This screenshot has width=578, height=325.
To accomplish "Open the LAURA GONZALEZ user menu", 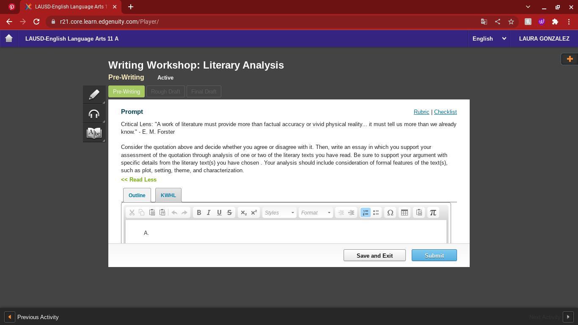I will pos(544,39).
